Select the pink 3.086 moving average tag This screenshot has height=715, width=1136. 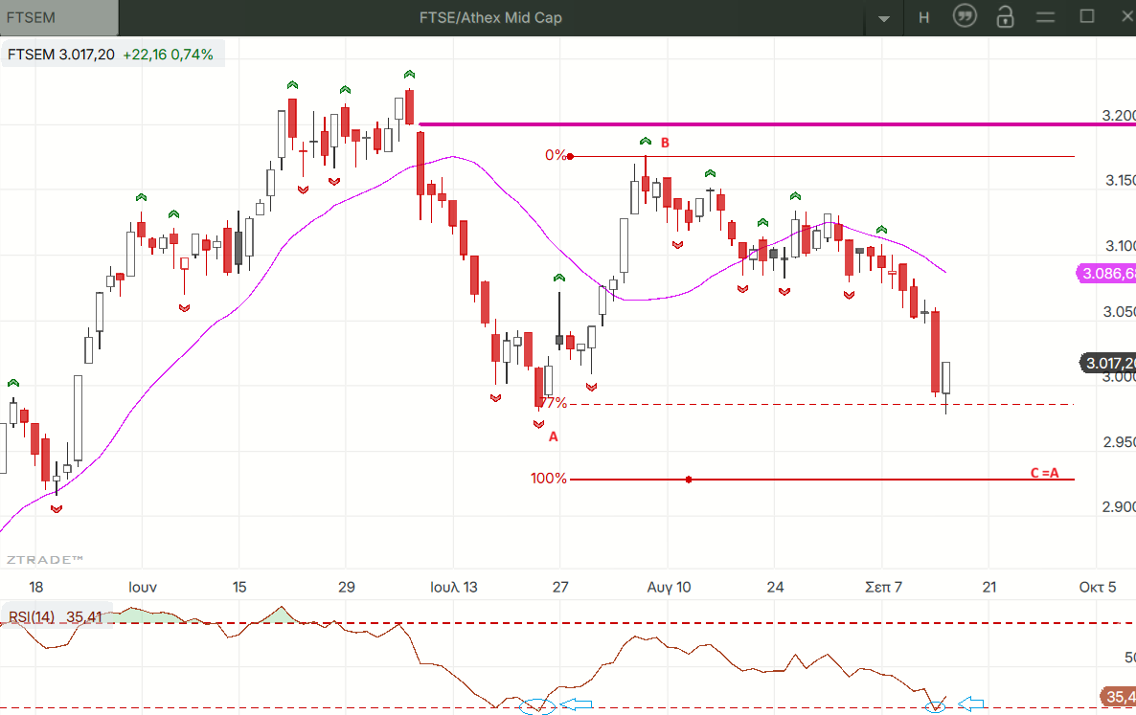pos(1107,274)
